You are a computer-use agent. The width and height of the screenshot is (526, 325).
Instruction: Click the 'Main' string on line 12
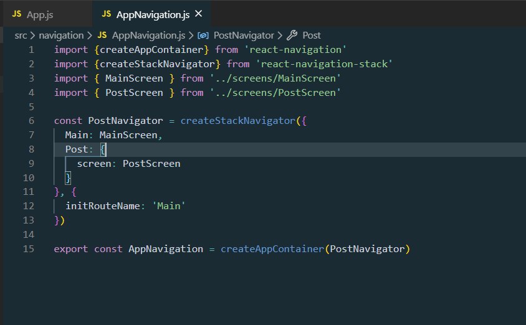pos(169,205)
